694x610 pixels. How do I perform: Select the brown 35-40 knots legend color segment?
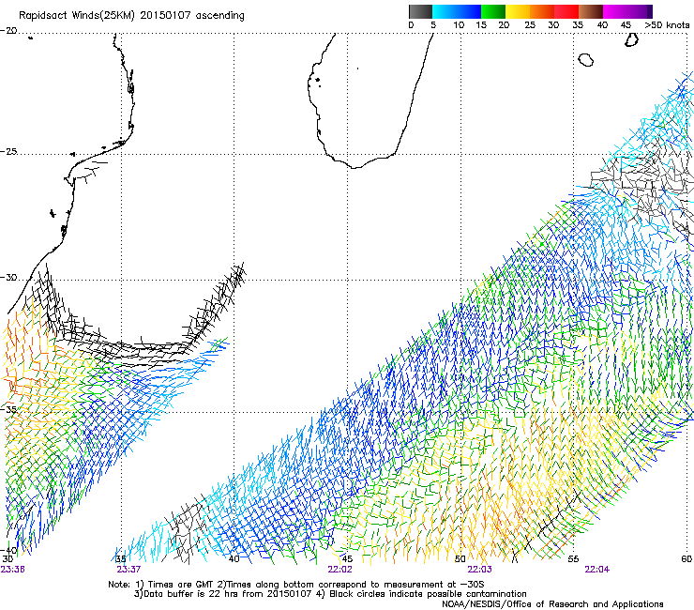(x=591, y=11)
